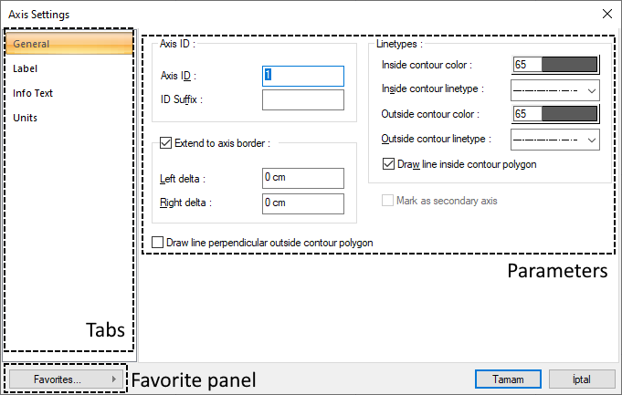Focus the ID Suffix text box
Viewport: 622px width, 395px height.
coord(302,99)
